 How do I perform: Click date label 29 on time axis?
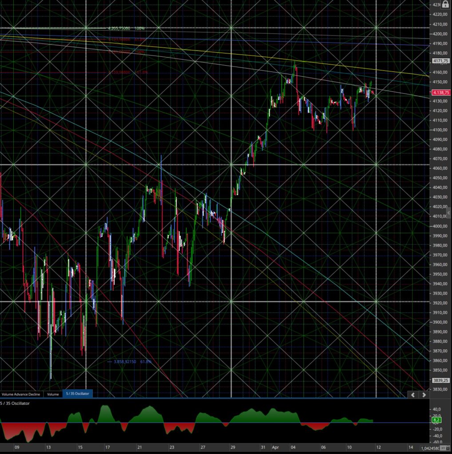tap(233, 447)
